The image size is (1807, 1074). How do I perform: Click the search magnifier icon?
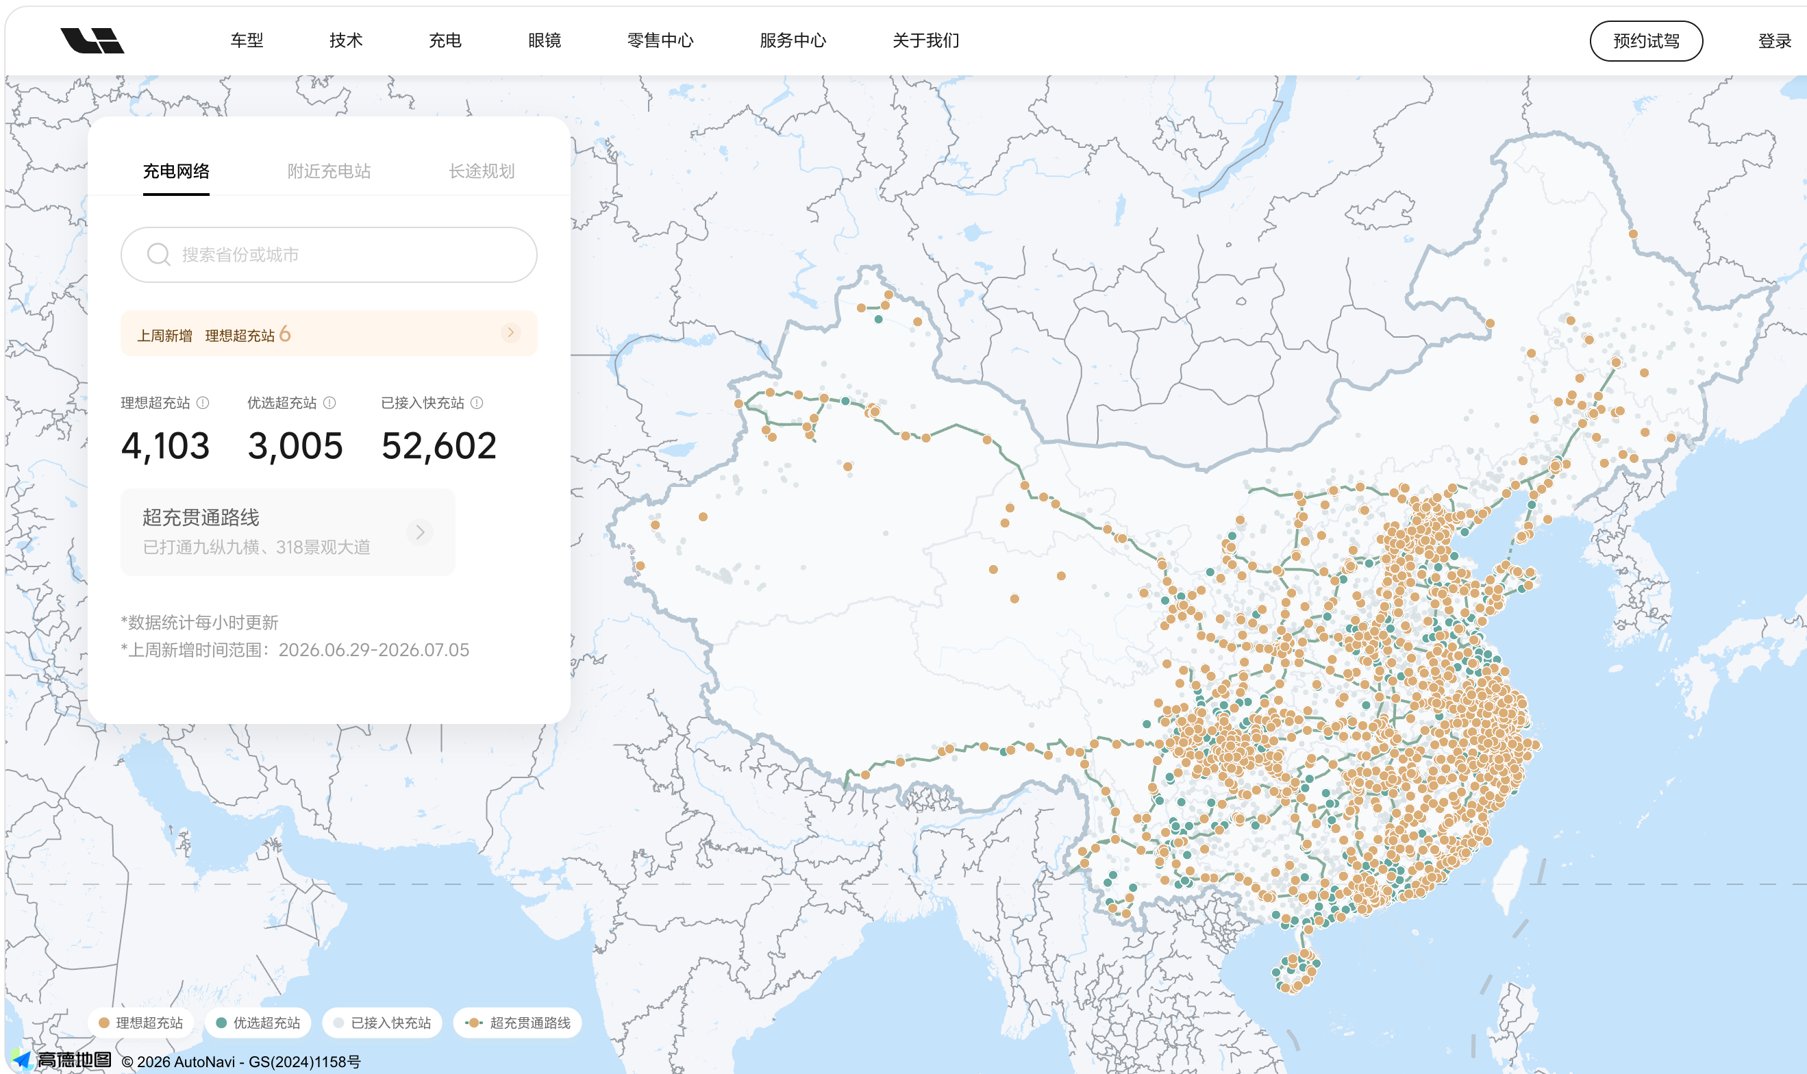coord(158,255)
